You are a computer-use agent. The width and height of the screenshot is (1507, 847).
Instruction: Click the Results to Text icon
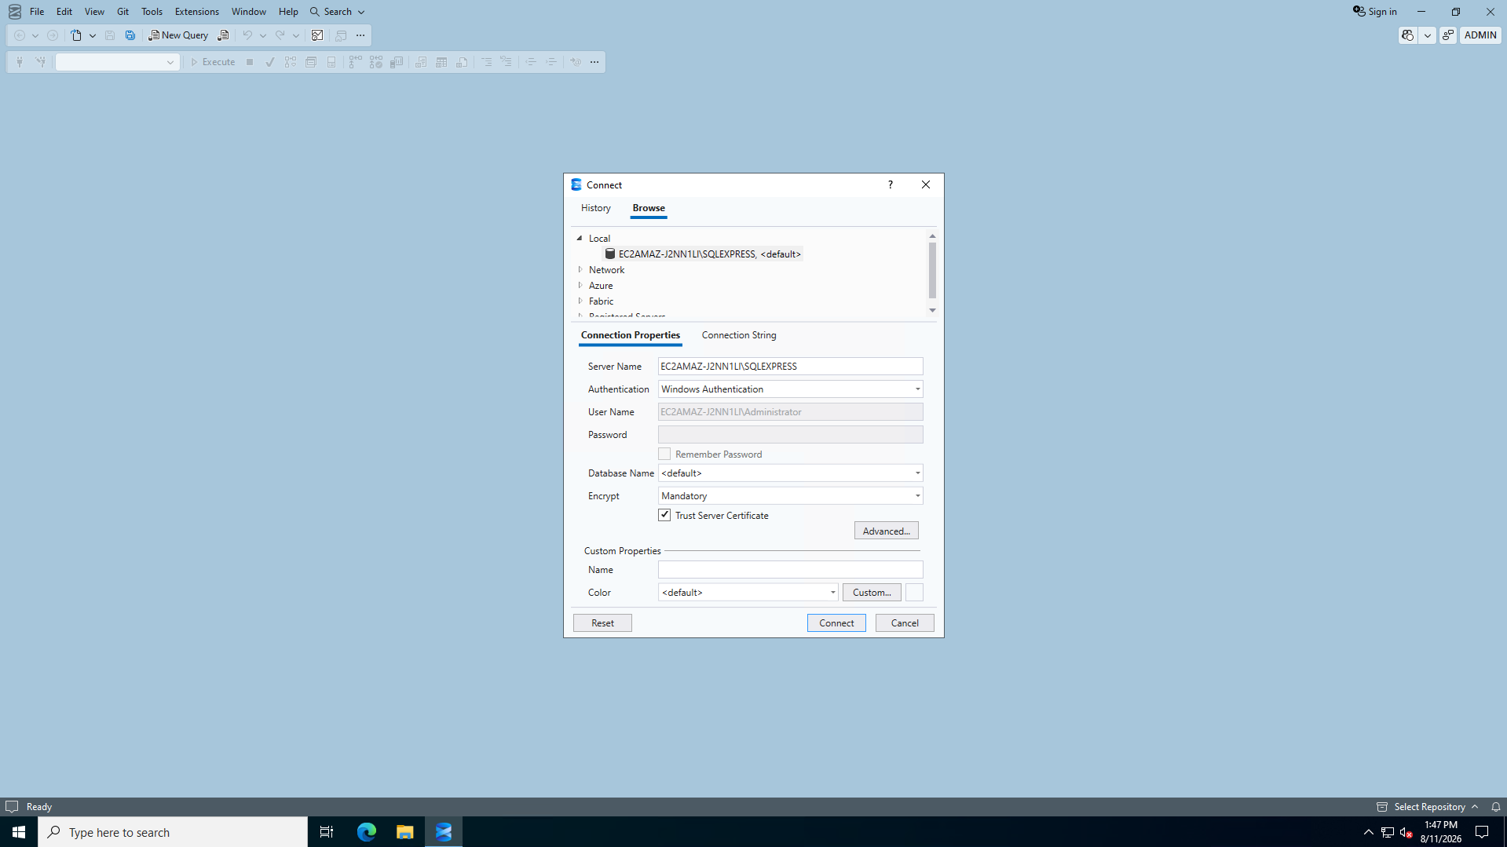[421, 62]
